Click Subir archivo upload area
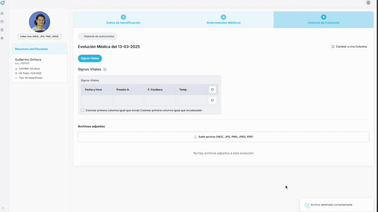The width and height of the screenshot is (378, 212). pyautogui.click(x=223, y=137)
